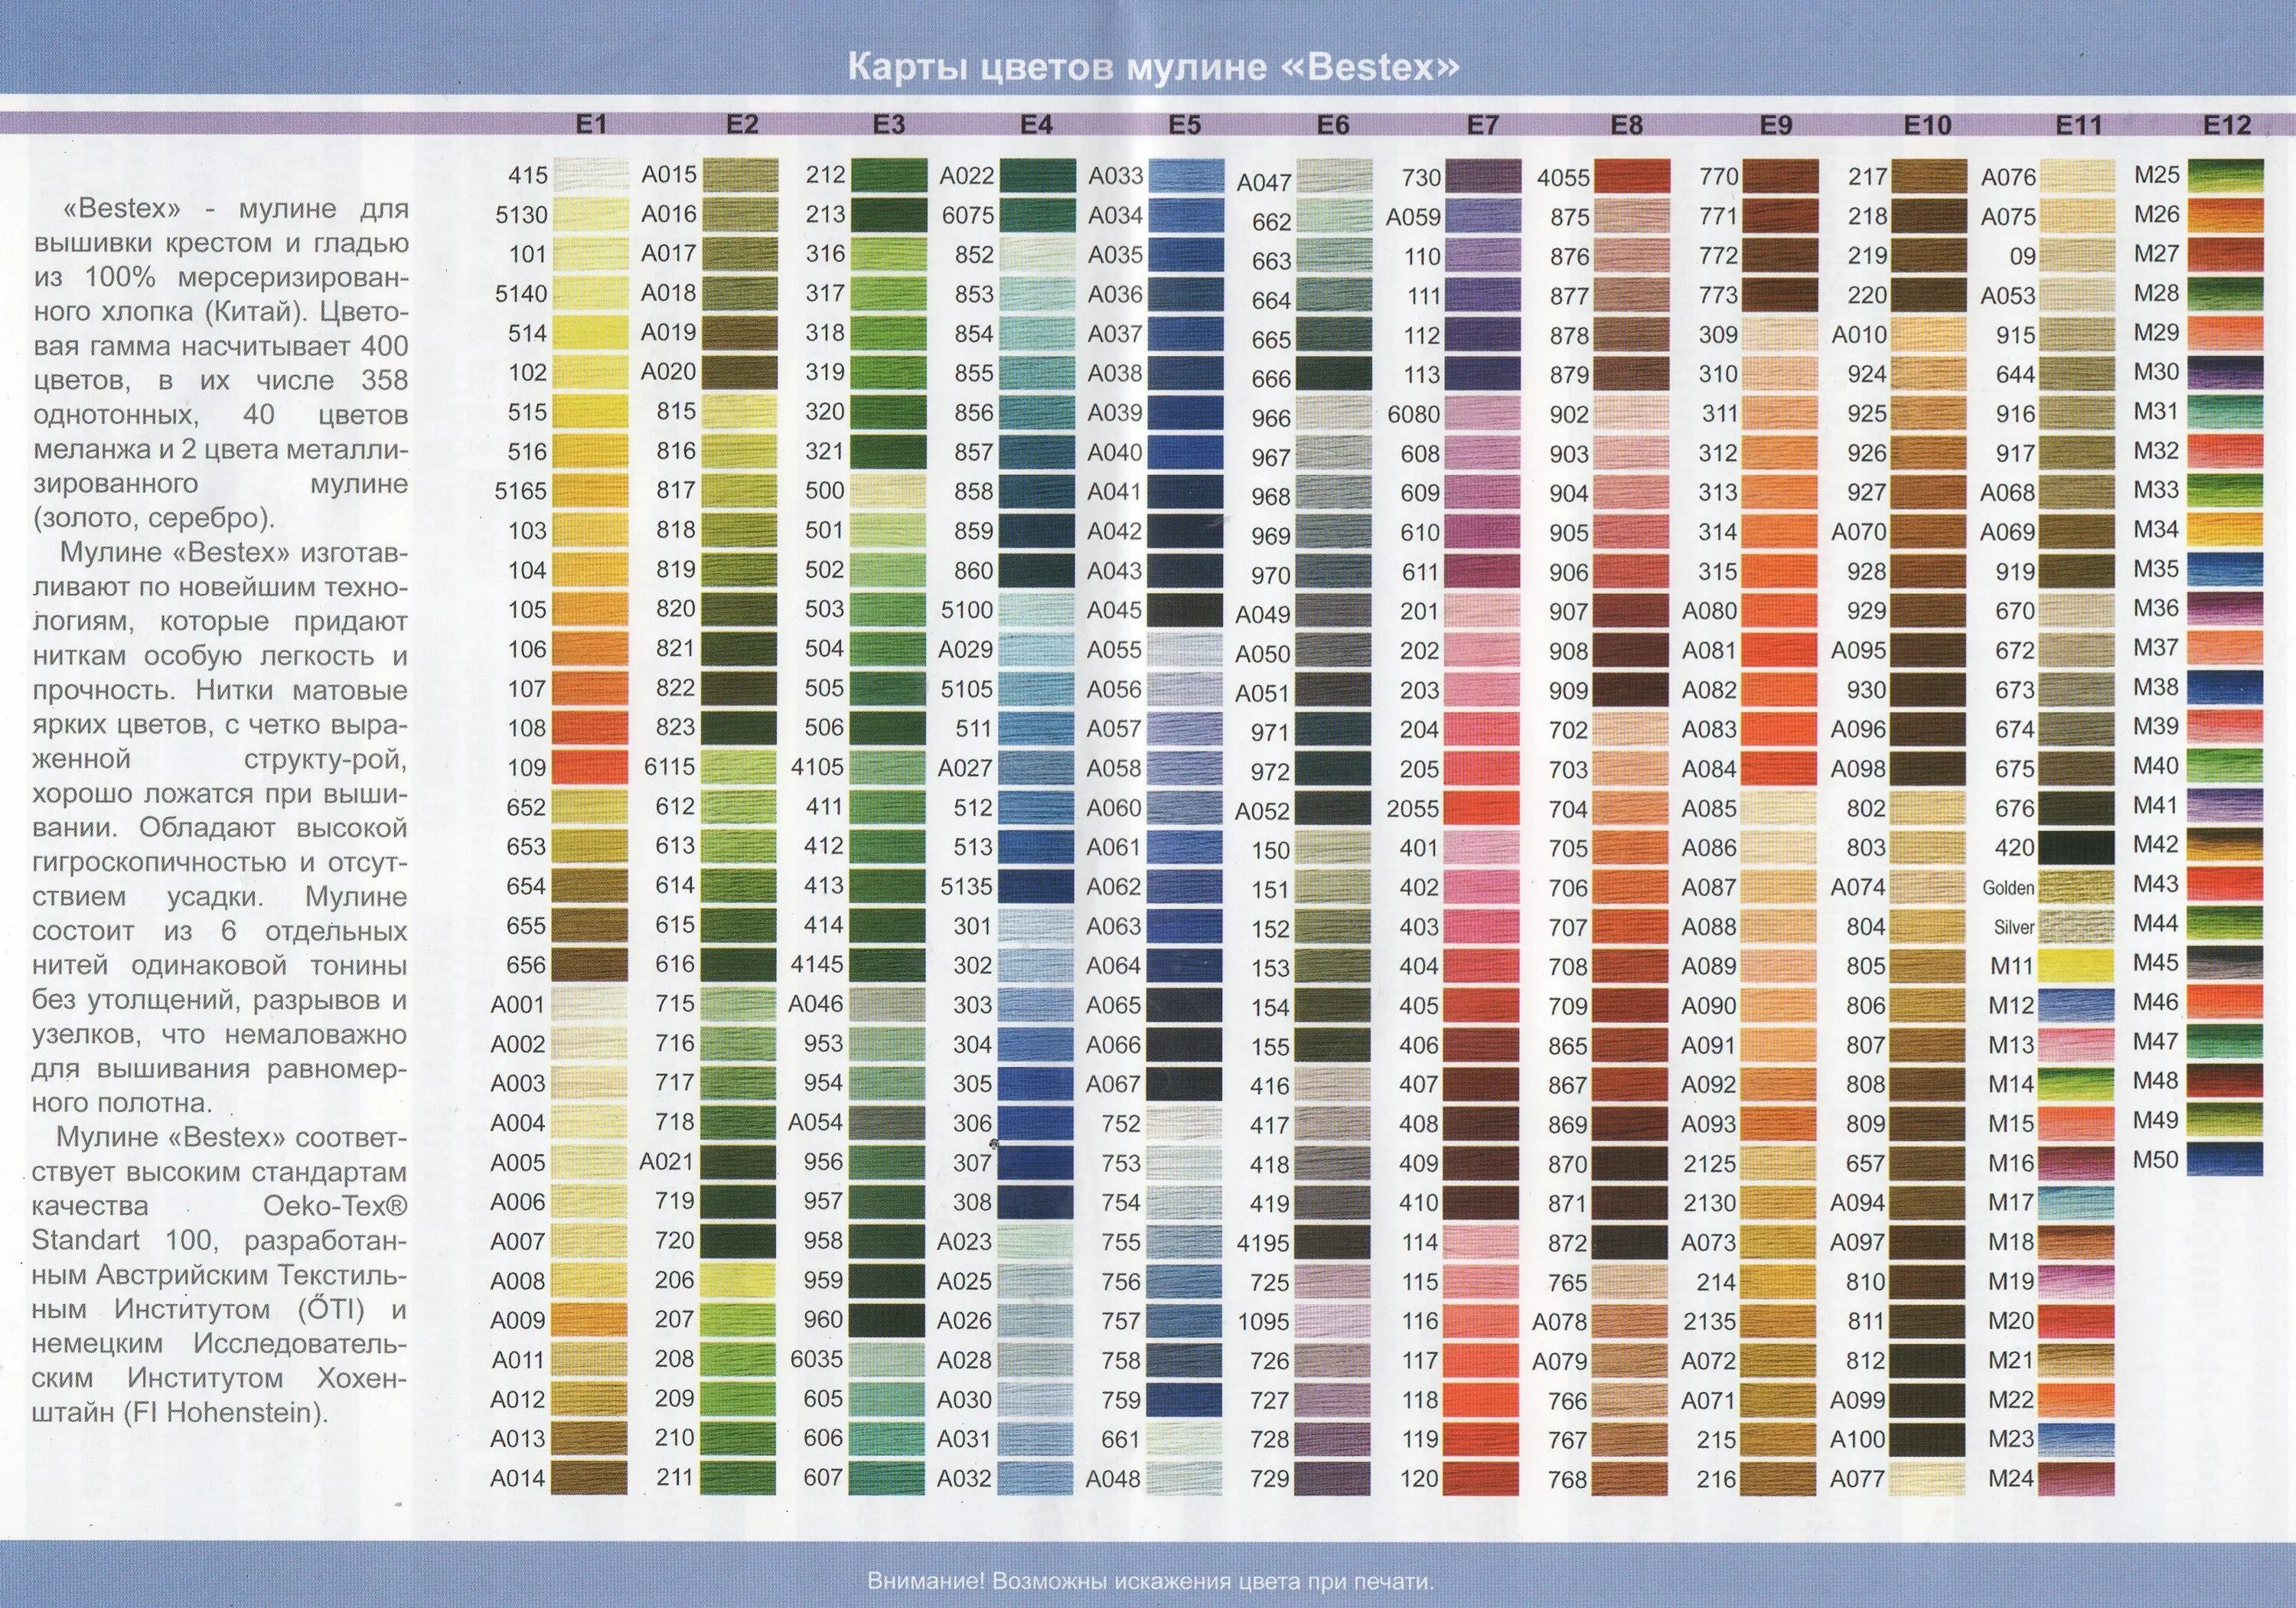Click the number label 6075
Image resolution: width=2296 pixels, height=1608 pixels.
[x=967, y=215]
